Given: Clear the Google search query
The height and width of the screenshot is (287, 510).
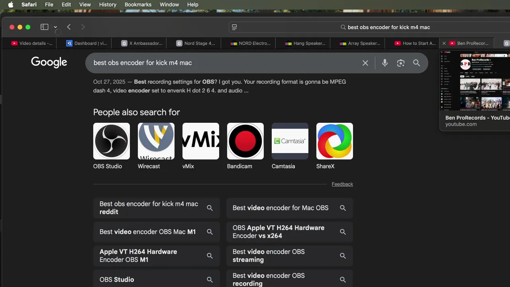Looking at the screenshot, I should 365,63.
